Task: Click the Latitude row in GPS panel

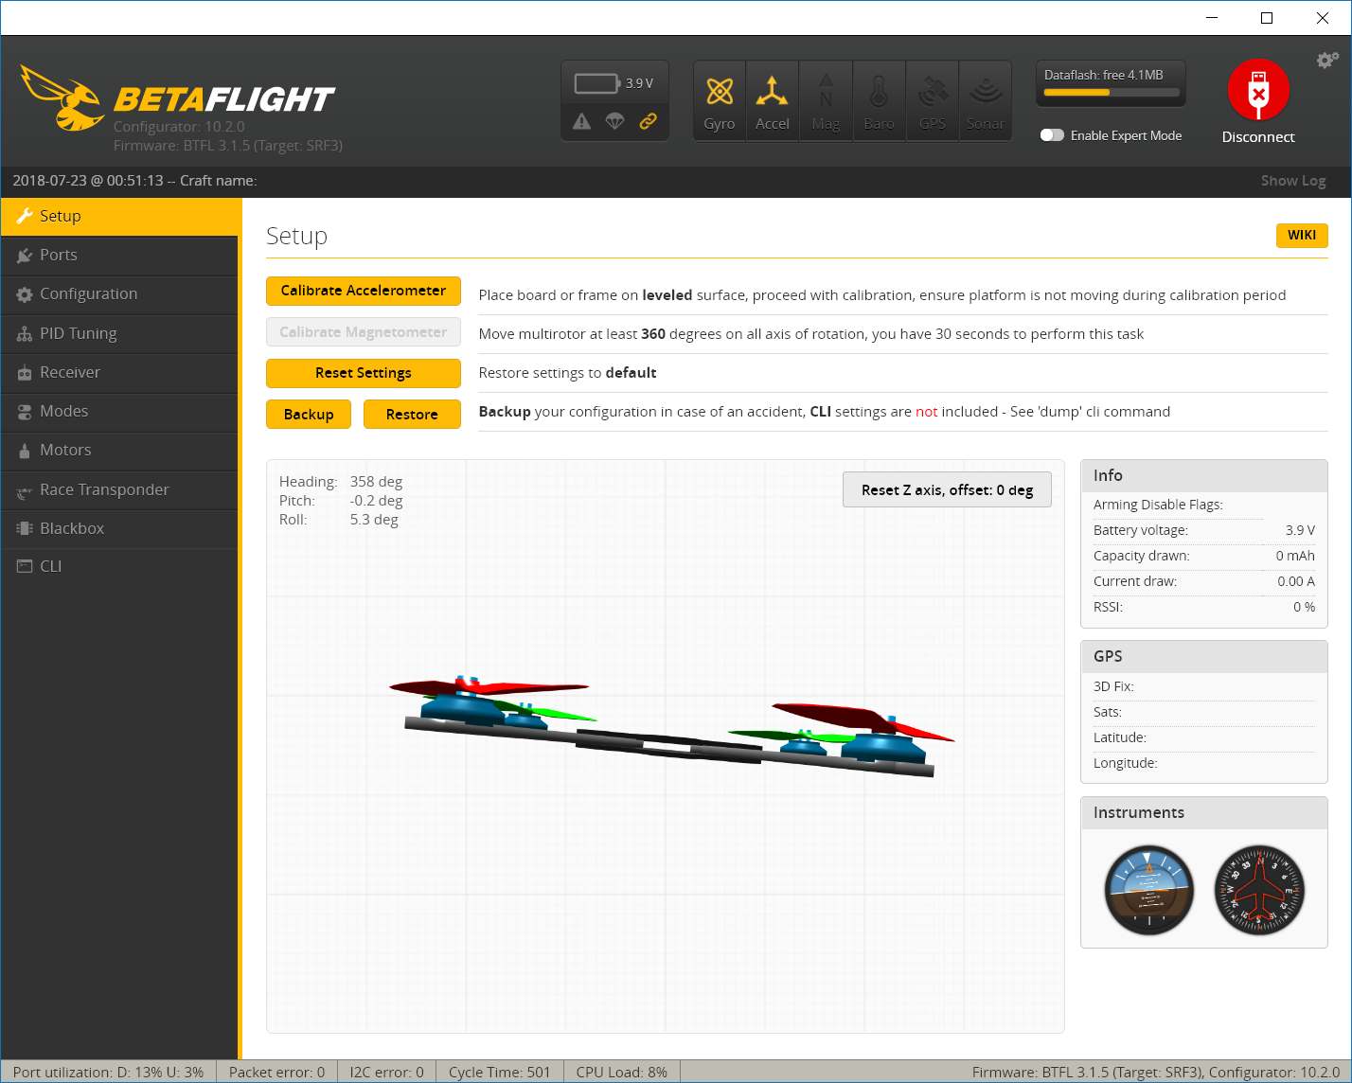Action: coord(1204,737)
